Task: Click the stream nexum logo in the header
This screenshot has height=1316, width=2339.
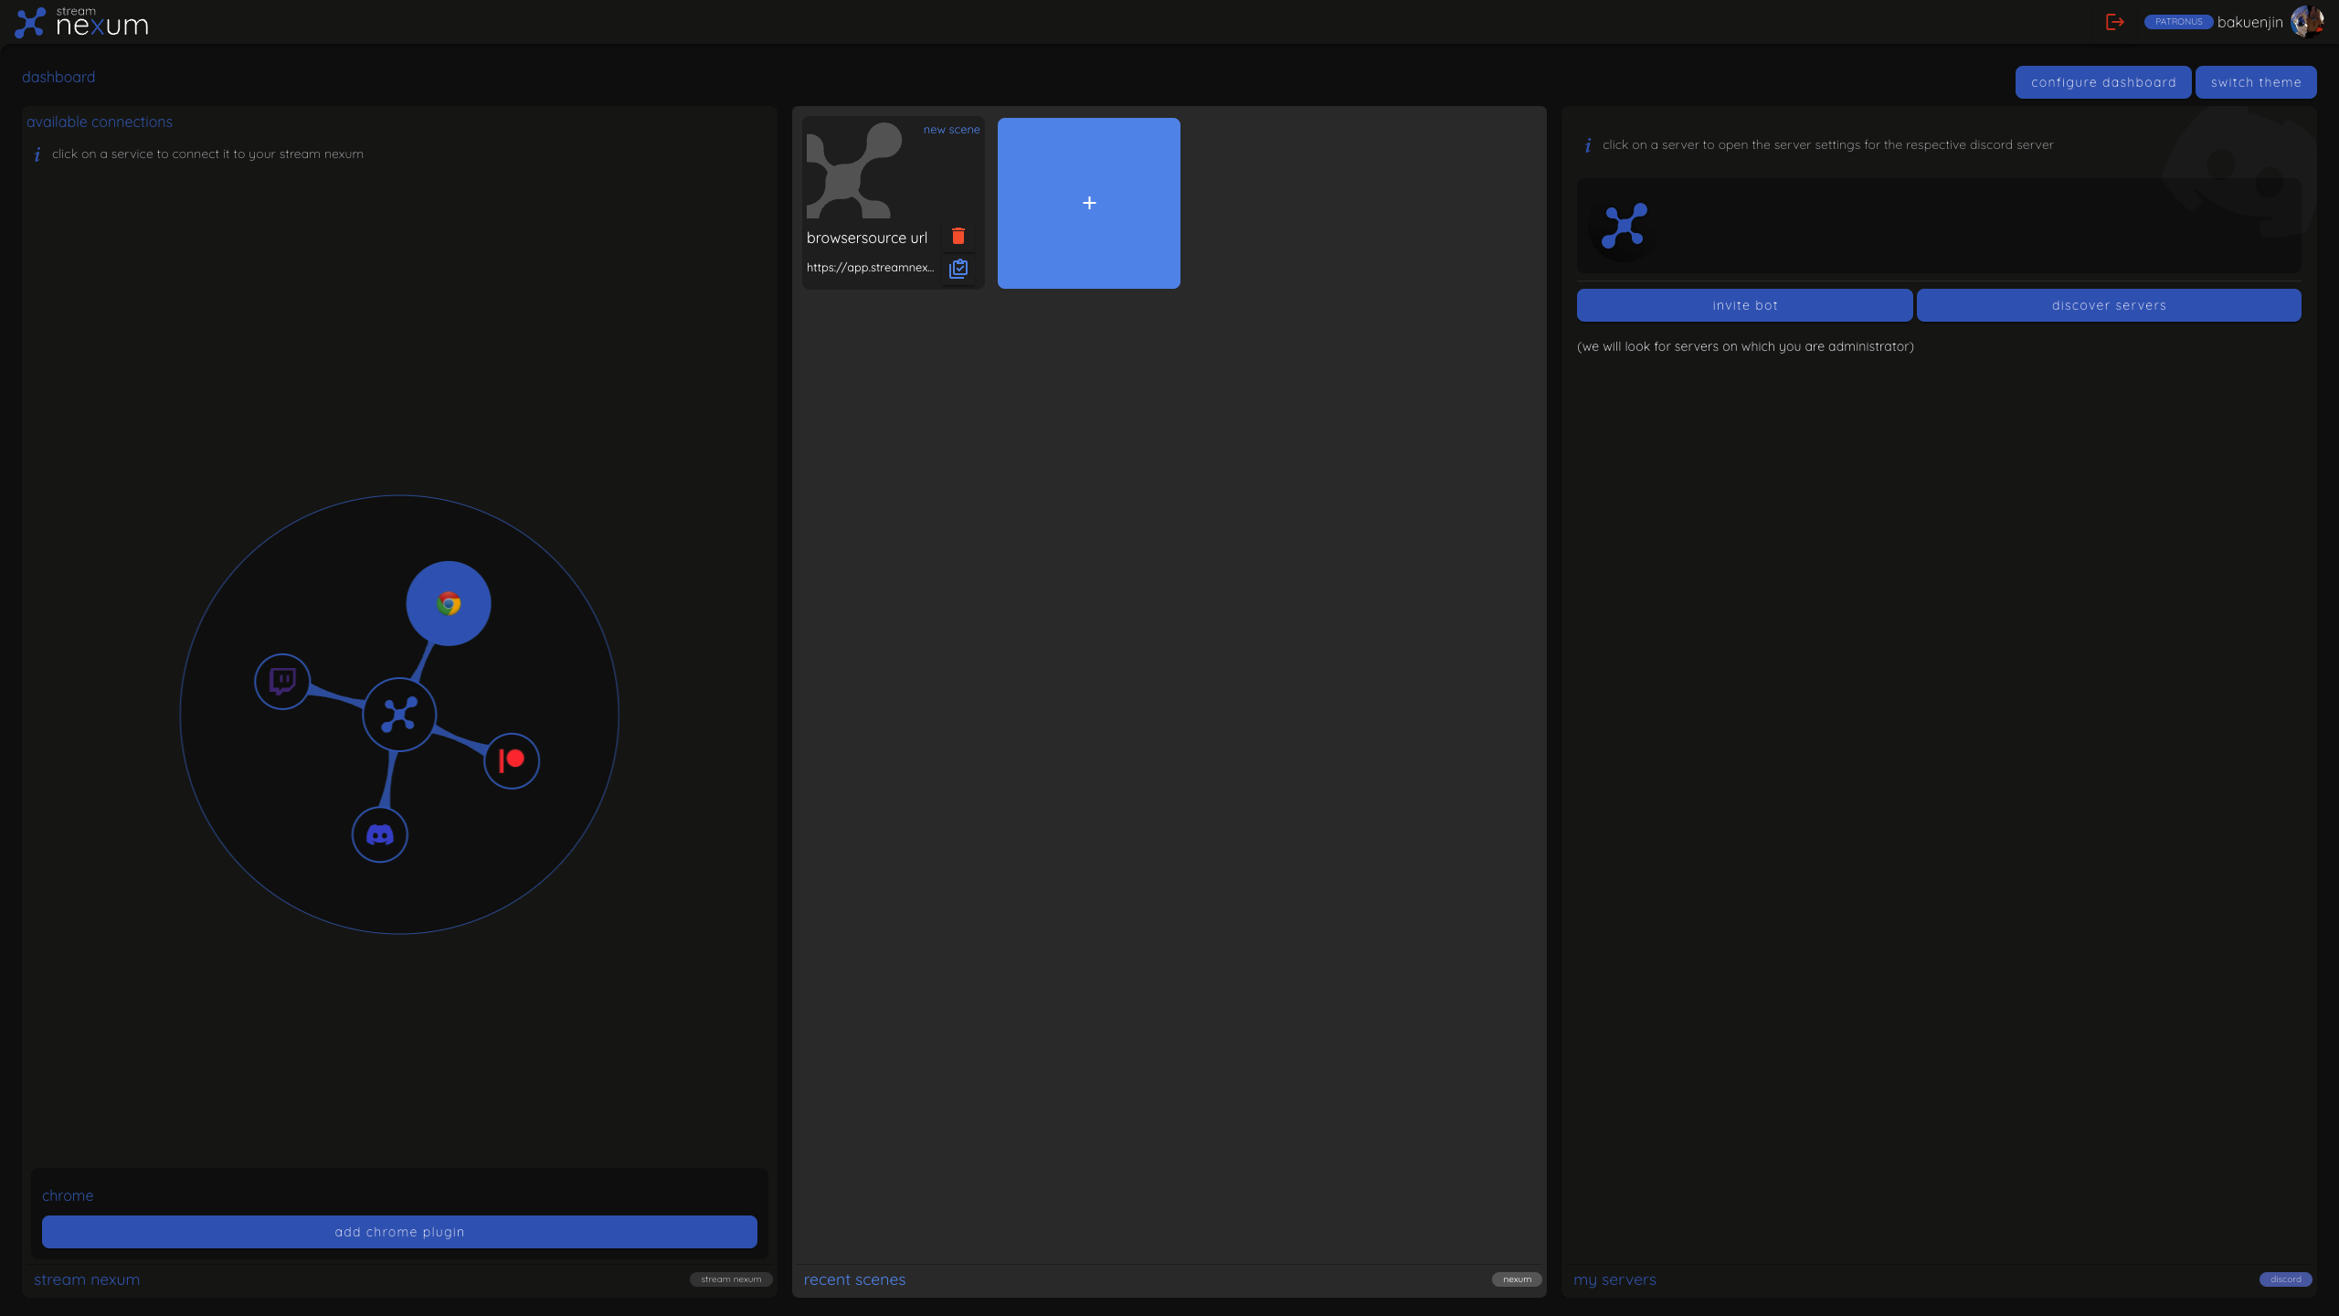Action: point(82,22)
